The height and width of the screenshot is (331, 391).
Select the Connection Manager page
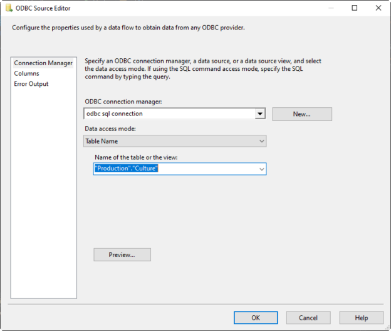(43, 63)
